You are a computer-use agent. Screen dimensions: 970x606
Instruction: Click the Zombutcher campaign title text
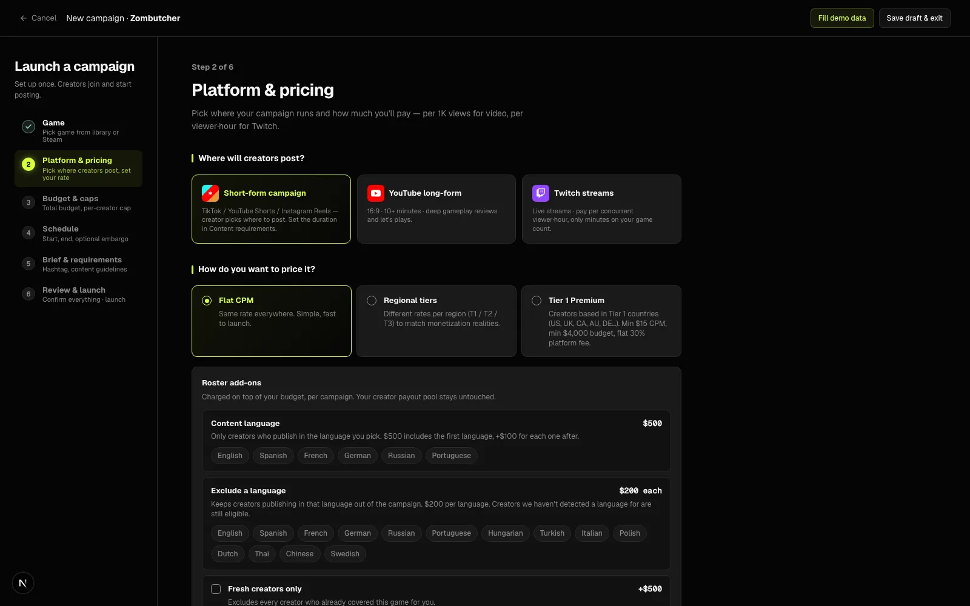pos(155,18)
